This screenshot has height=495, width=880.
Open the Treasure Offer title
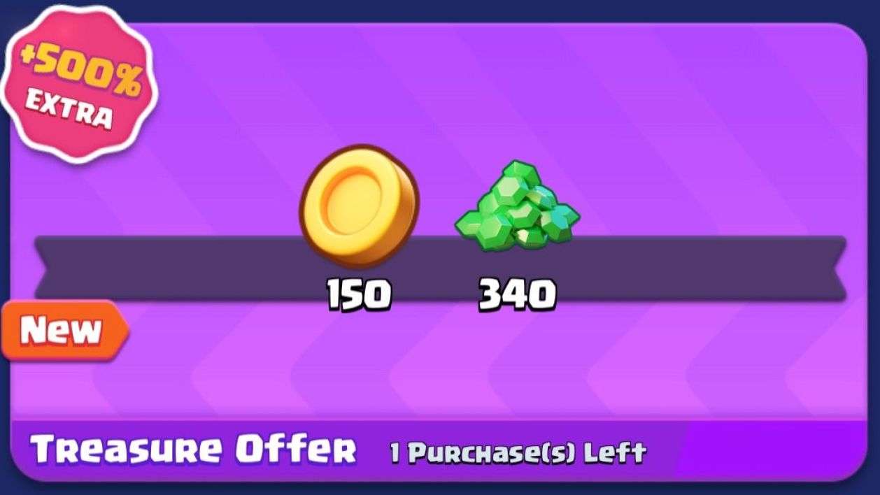[194, 449]
